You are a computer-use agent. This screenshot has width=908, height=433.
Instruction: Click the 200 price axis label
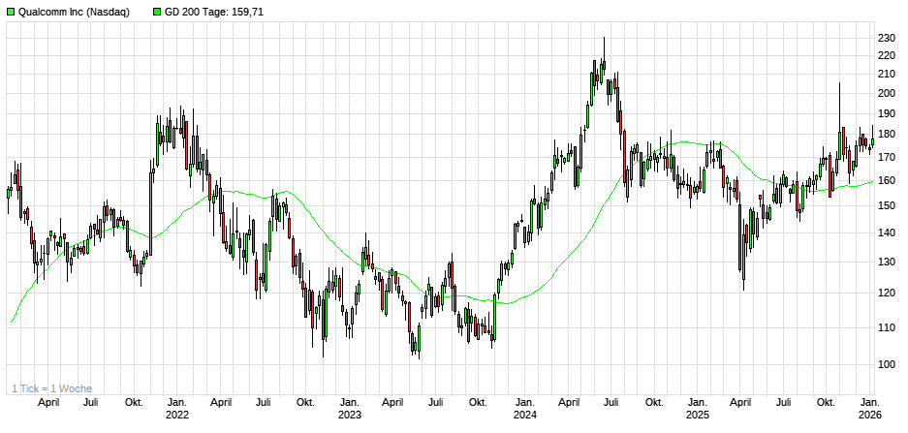[x=886, y=93]
